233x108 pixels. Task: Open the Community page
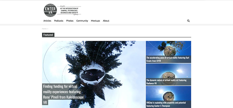point(82,21)
